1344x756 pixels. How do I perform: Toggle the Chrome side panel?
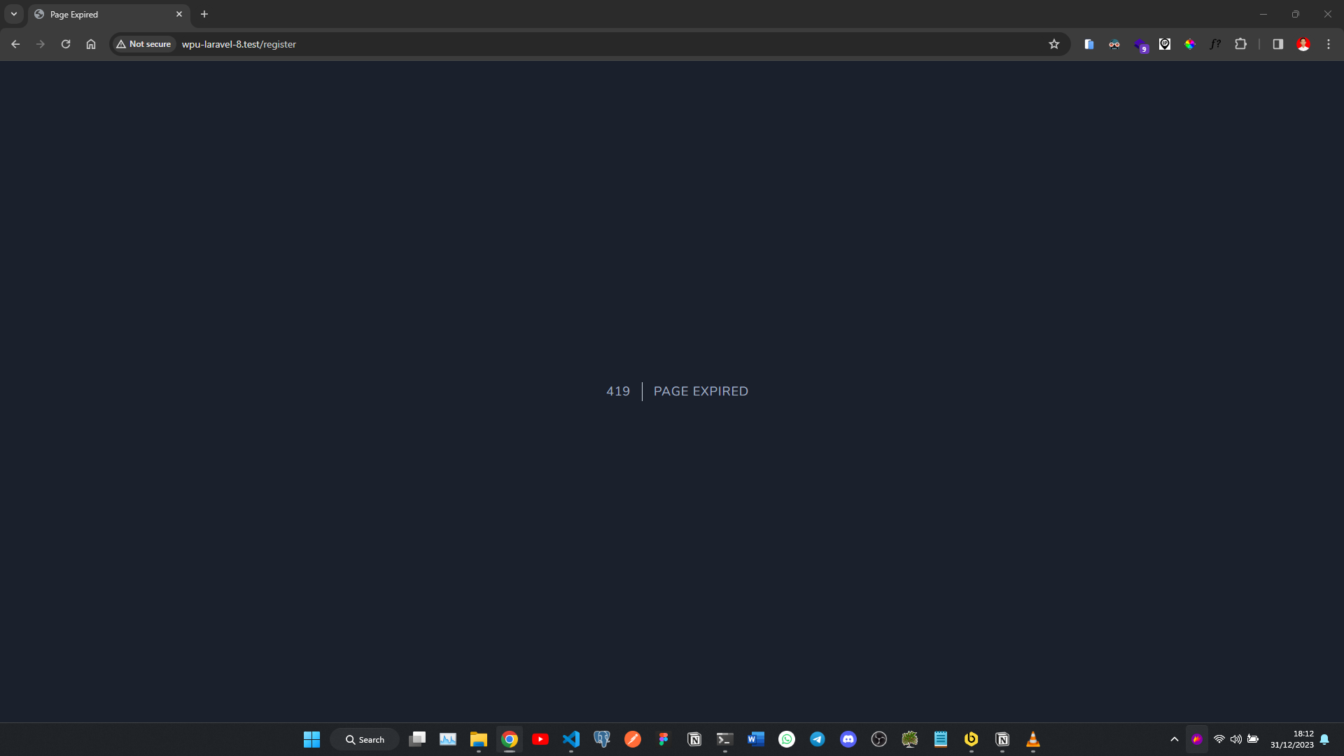click(1278, 44)
